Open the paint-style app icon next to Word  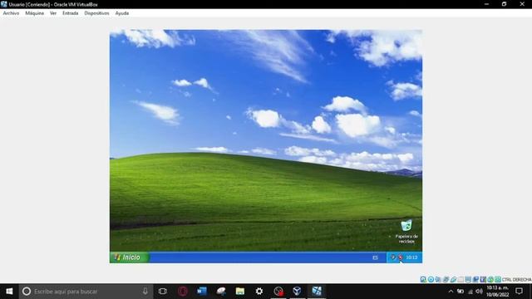(221, 292)
